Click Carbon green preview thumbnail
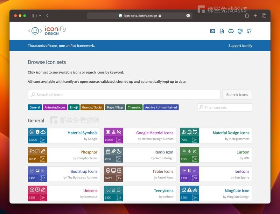 (189, 155)
